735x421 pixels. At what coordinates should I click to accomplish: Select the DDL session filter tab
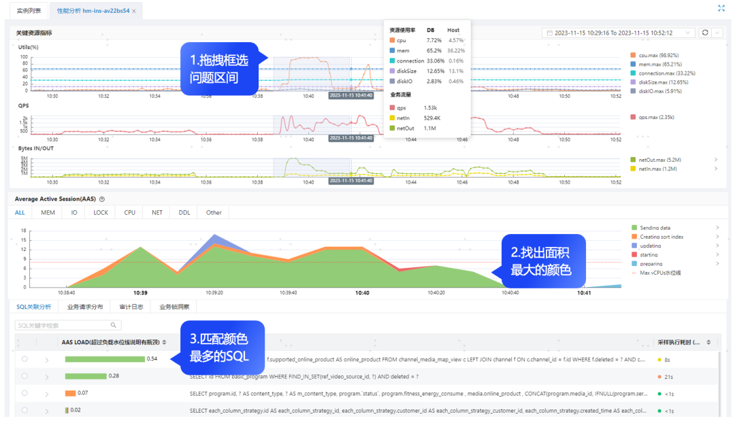(x=184, y=213)
